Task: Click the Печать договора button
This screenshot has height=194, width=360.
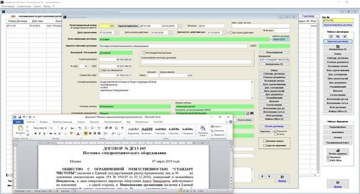Action: point(274,126)
